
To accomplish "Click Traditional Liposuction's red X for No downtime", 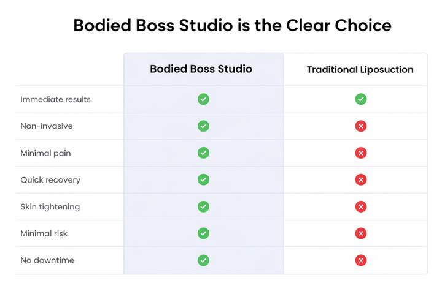I will click(x=361, y=260).
